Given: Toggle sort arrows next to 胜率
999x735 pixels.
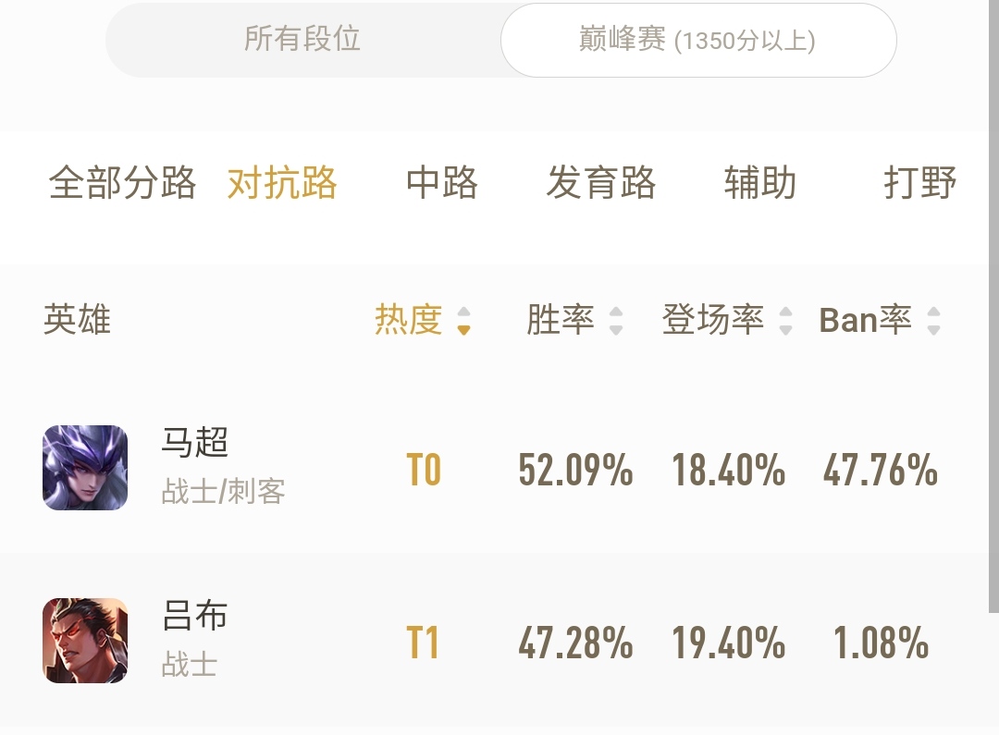Looking at the screenshot, I should 615,321.
